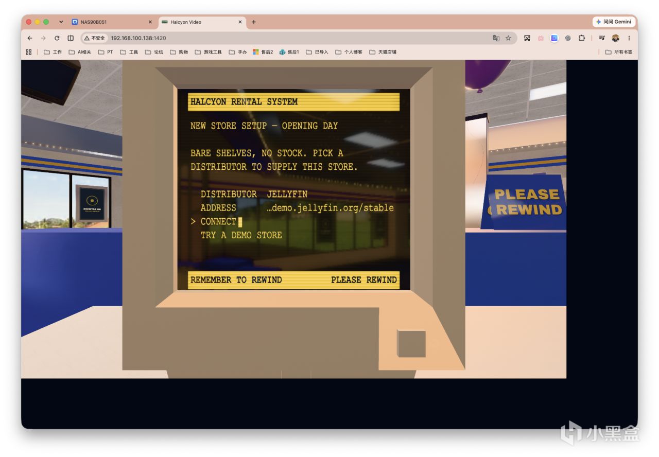Click the NEW STORE SETUP — OPENING DAY line
The image size is (659, 457).
(264, 126)
